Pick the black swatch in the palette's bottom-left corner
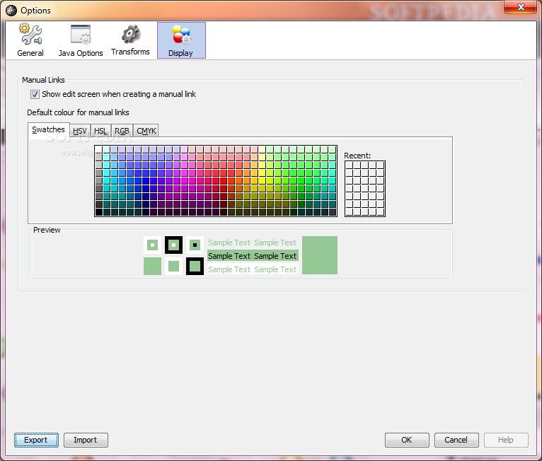This screenshot has width=542, height=461. click(x=99, y=212)
